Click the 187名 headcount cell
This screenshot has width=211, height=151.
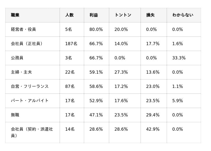click(x=71, y=44)
